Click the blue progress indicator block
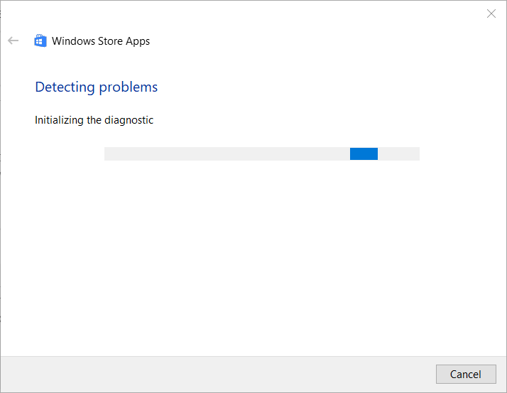This screenshot has width=507, height=393. 364,154
